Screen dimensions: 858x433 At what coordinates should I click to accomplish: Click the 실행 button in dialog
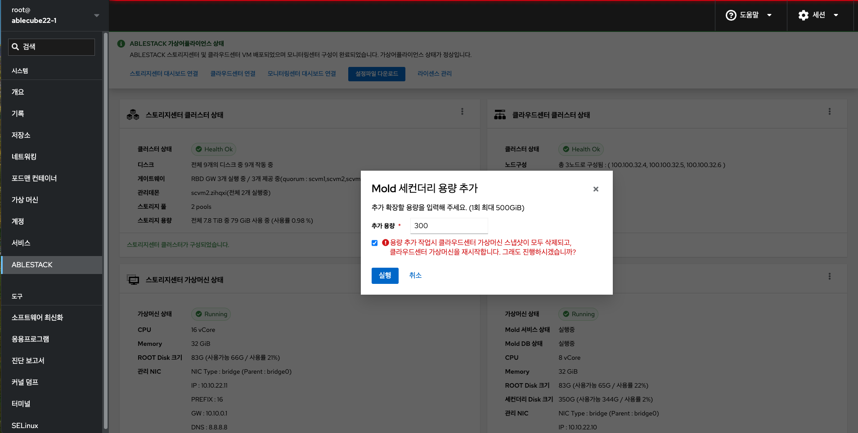[x=385, y=275]
